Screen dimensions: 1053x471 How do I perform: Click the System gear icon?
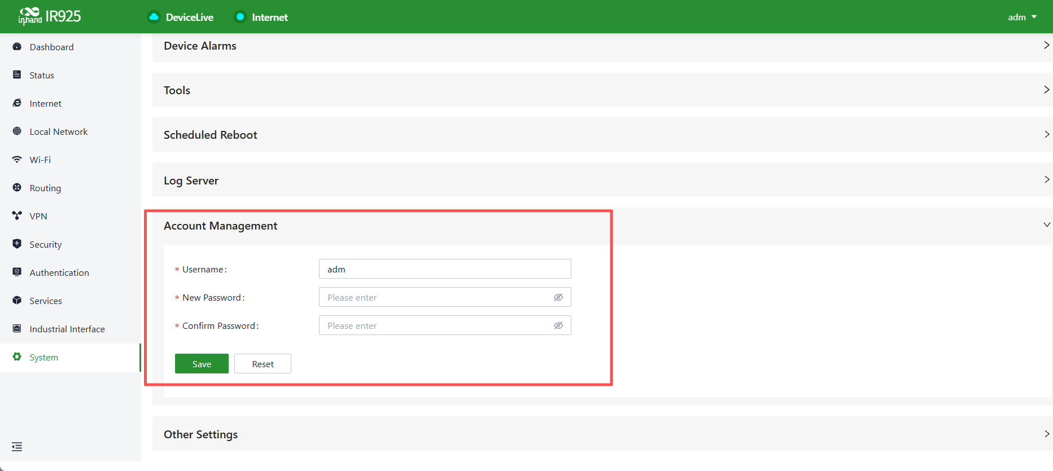17,357
